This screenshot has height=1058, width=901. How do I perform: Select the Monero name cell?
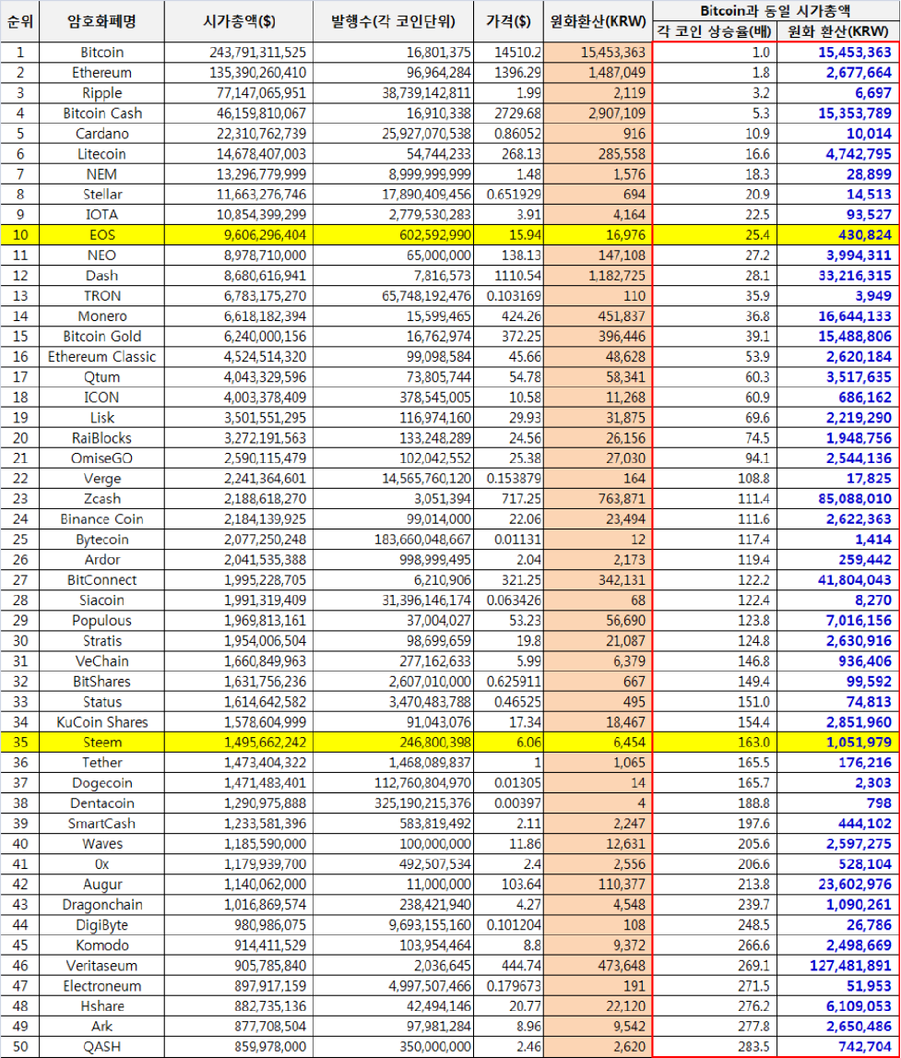tap(101, 315)
